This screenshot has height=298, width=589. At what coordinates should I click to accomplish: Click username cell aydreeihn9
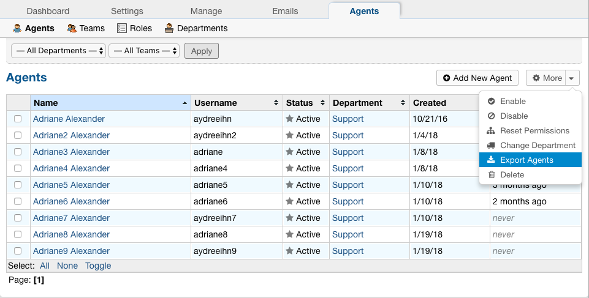[x=215, y=251]
